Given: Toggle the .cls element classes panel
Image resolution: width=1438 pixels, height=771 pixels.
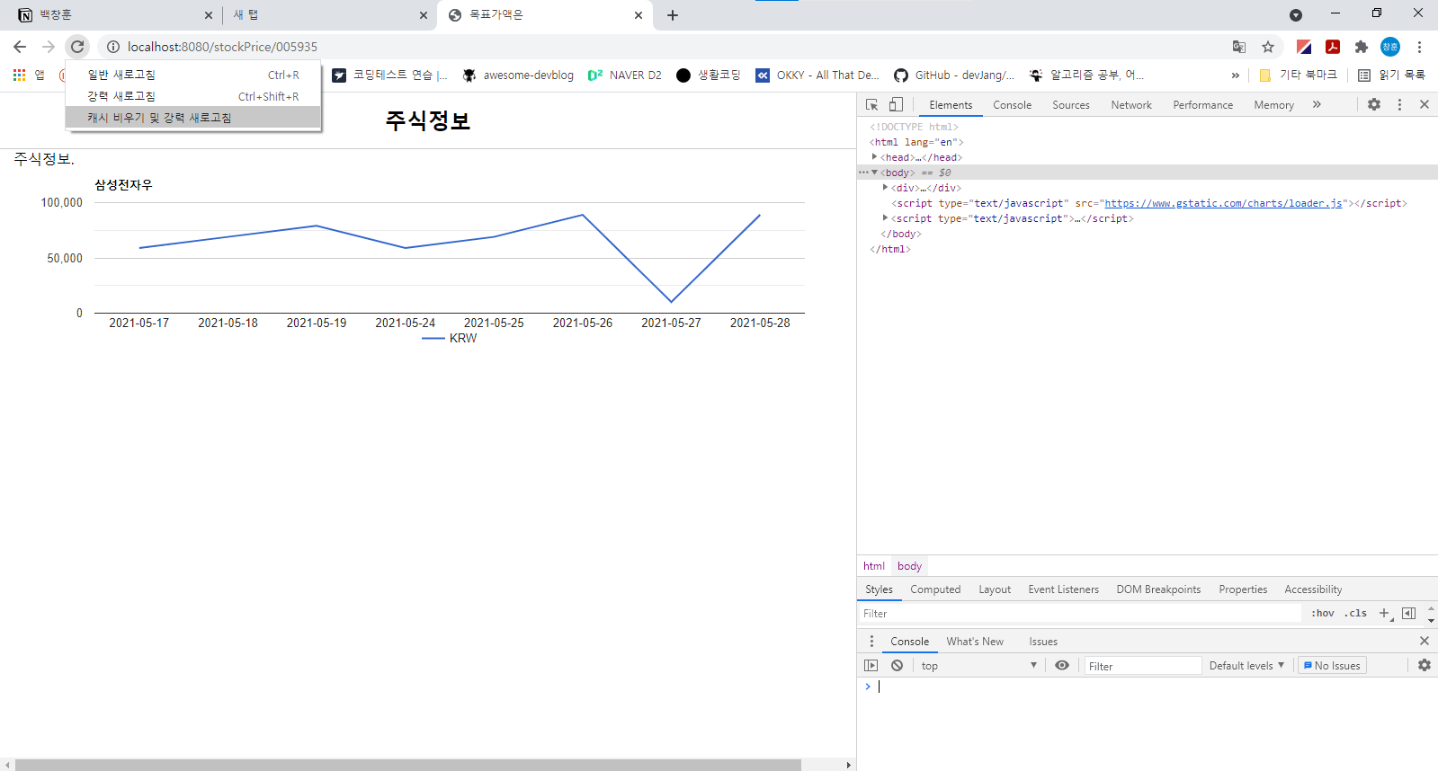Looking at the screenshot, I should 1355,614.
